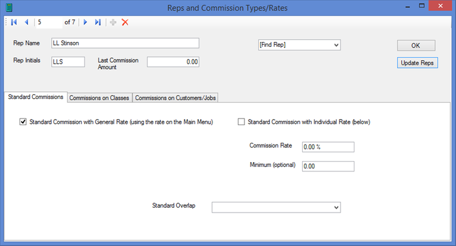Confirm with the OK button
The image size is (456, 246).
click(416, 46)
